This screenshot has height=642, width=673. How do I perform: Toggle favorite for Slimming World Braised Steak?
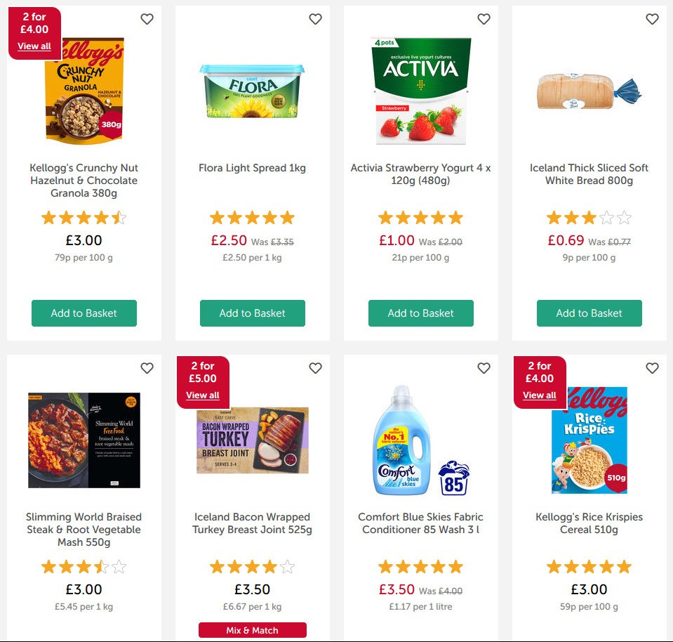tap(147, 367)
